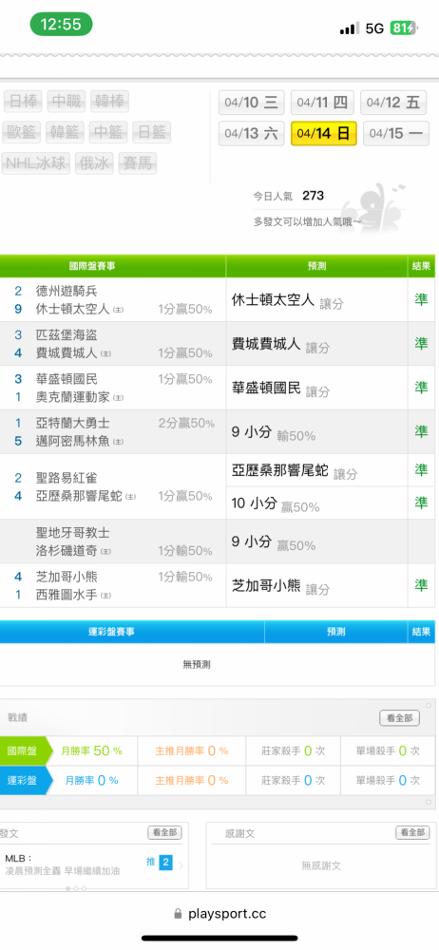Click the 12:55 status bar clock
This screenshot has width=439, height=950.
pos(61,25)
